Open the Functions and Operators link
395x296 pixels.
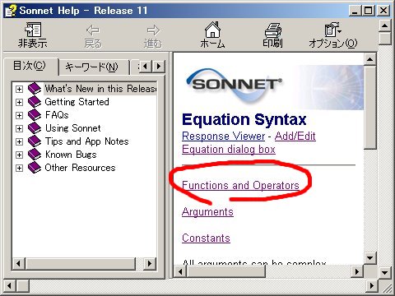coord(240,186)
